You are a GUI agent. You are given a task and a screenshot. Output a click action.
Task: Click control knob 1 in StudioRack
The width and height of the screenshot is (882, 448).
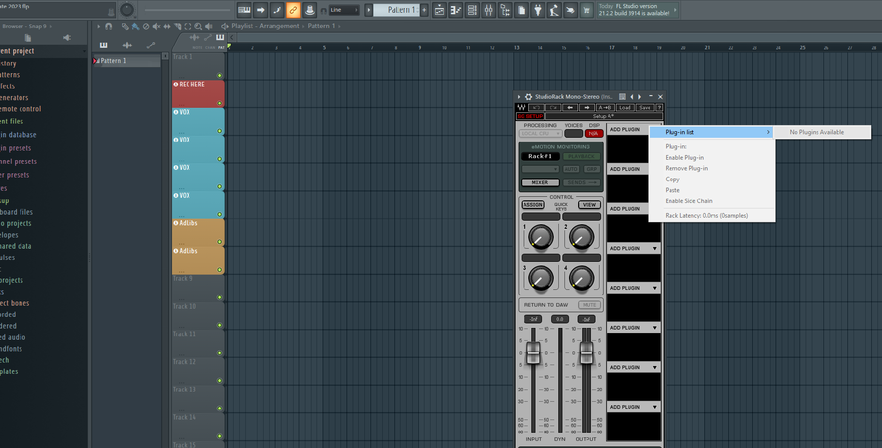[x=540, y=237]
